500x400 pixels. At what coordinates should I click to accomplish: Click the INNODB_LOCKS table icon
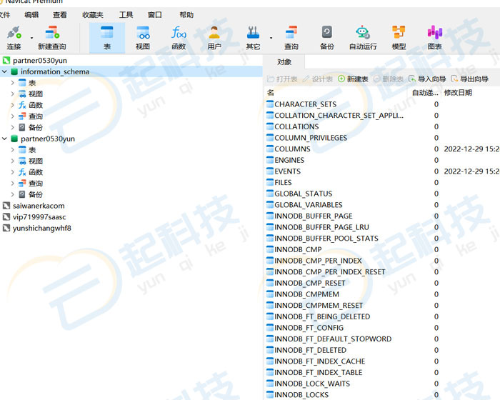tap(270, 394)
